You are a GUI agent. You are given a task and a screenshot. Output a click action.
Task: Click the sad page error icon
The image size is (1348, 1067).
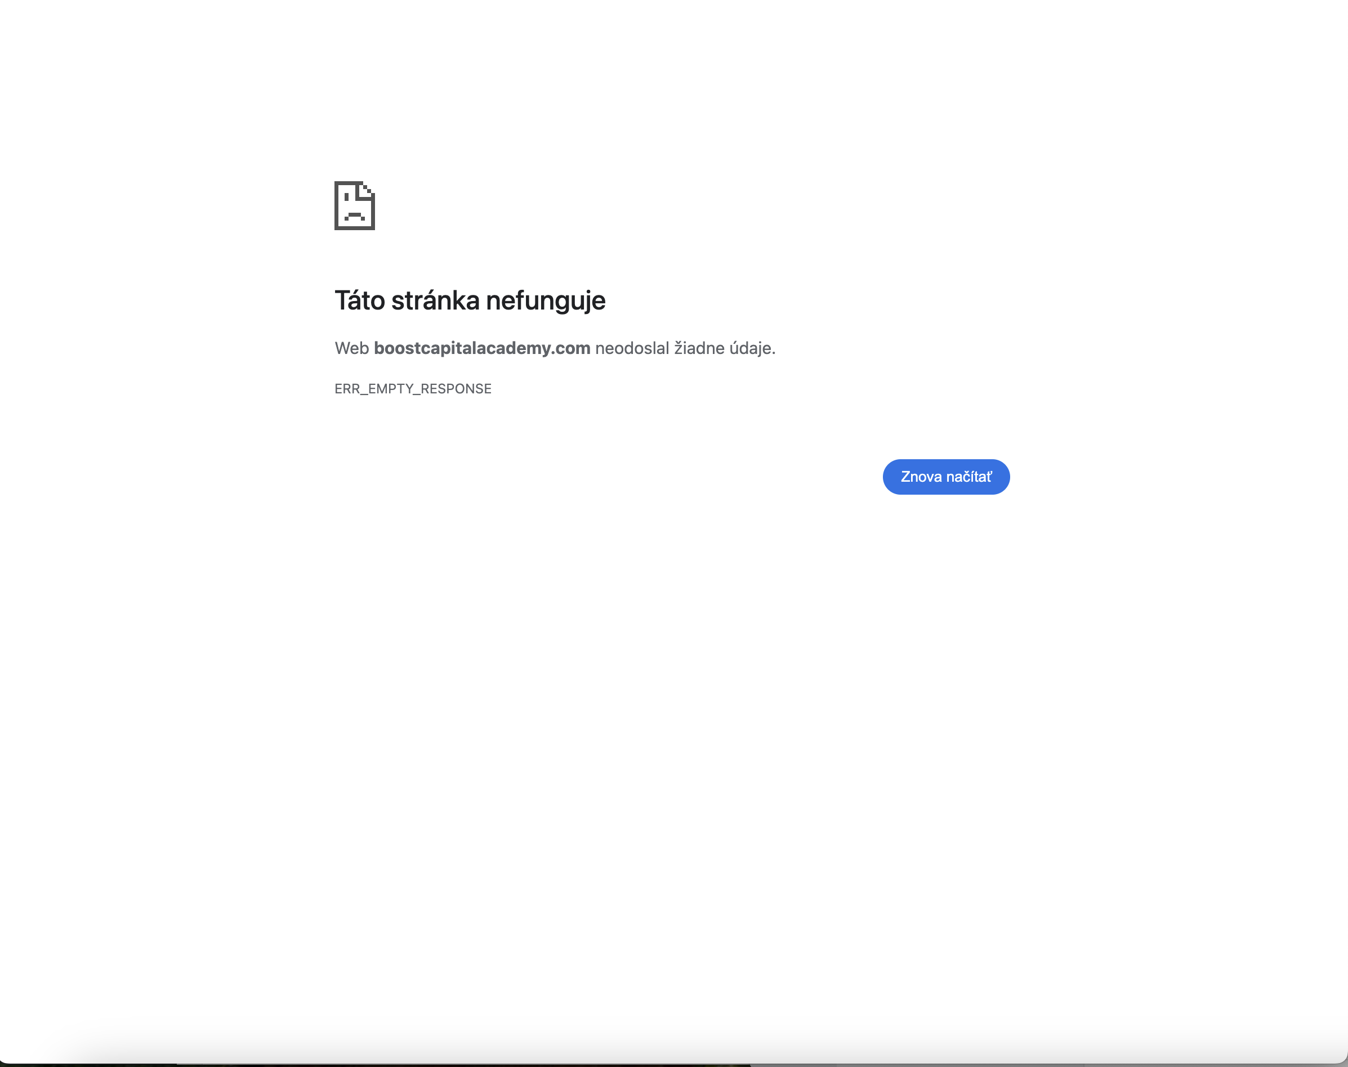point(354,205)
